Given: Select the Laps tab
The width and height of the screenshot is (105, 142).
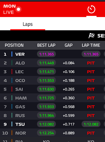Looking at the screenshot, I should (28, 24).
